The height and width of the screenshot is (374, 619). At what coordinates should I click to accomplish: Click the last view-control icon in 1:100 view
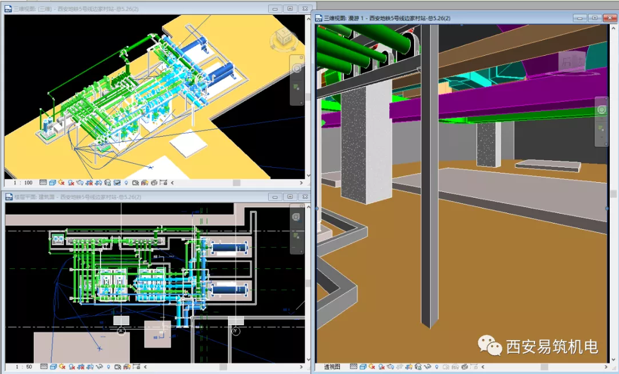(163, 183)
